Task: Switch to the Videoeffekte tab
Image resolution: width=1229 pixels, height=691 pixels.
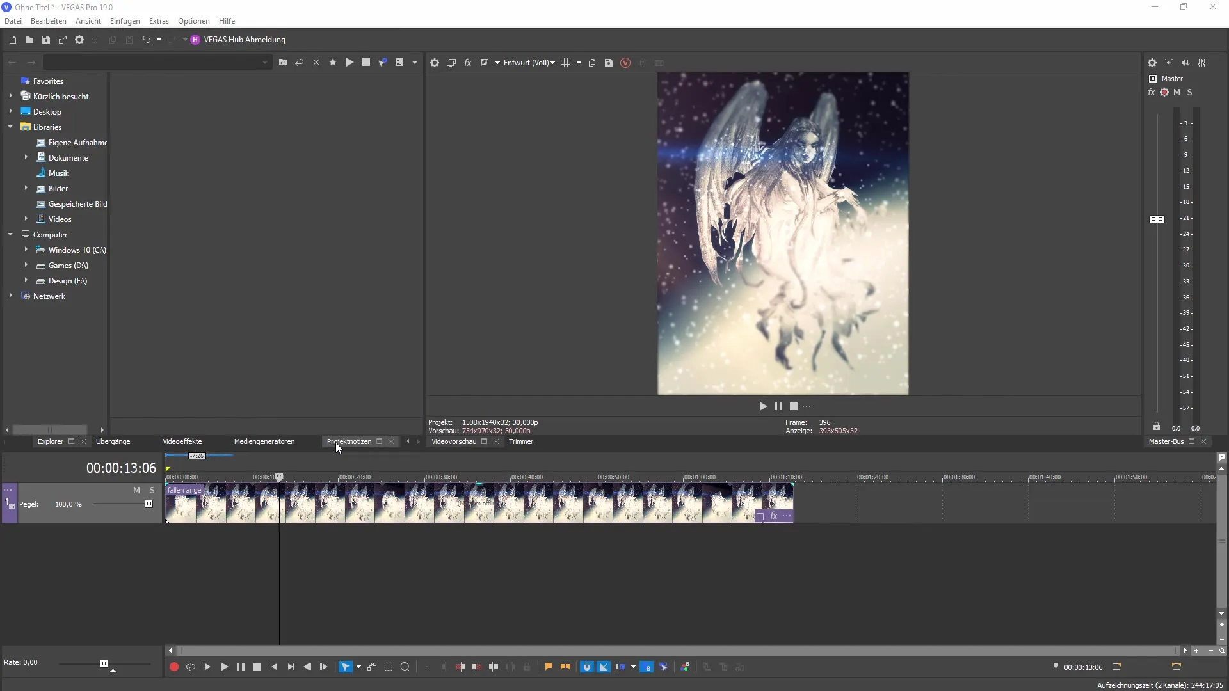Action: tap(182, 441)
